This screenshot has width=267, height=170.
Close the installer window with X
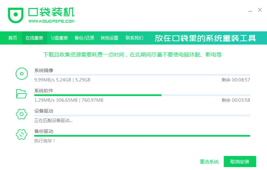pyautogui.click(x=260, y=10)
